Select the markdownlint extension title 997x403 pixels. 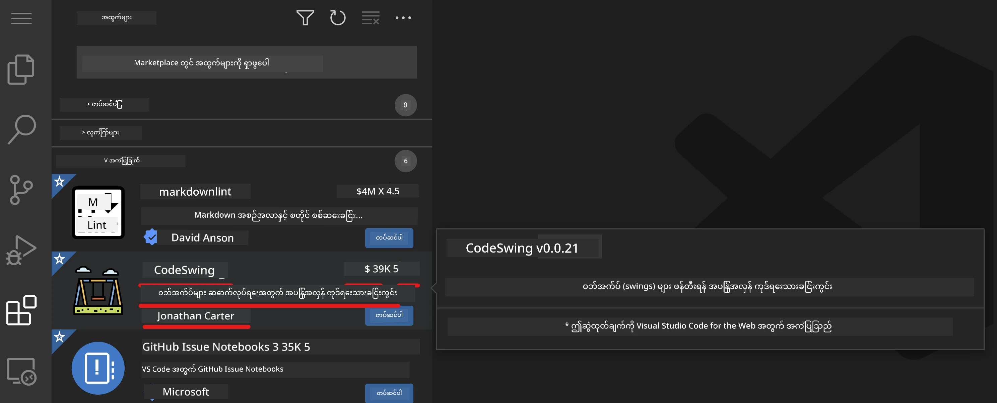[x=195, y=192]
